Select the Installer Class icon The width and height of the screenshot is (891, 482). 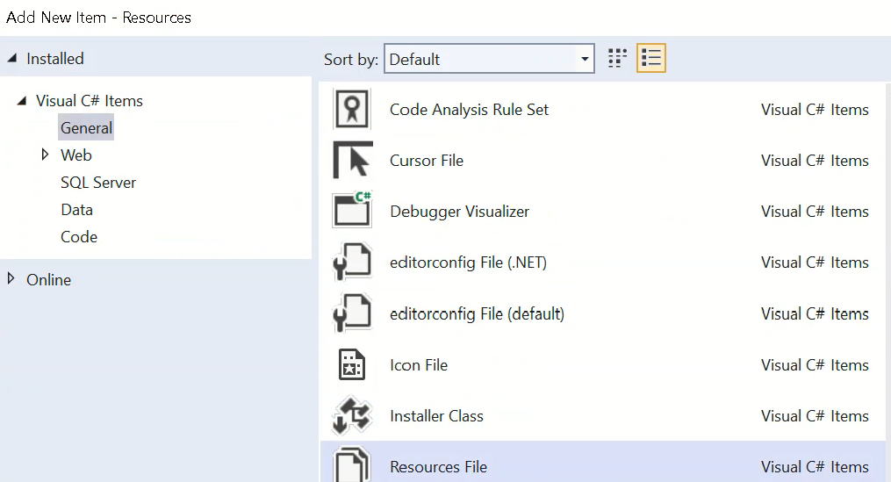(352, 415)
